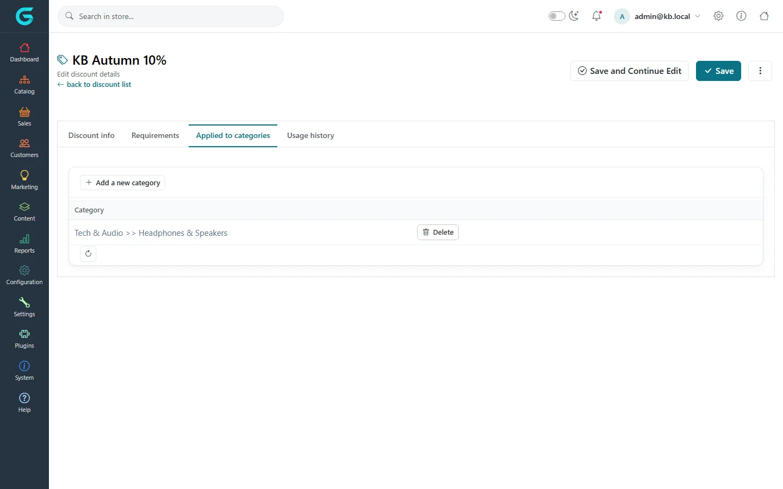Open the Sales sidebar menu
The height and width of the screenshot is (489, 783).
24,117
